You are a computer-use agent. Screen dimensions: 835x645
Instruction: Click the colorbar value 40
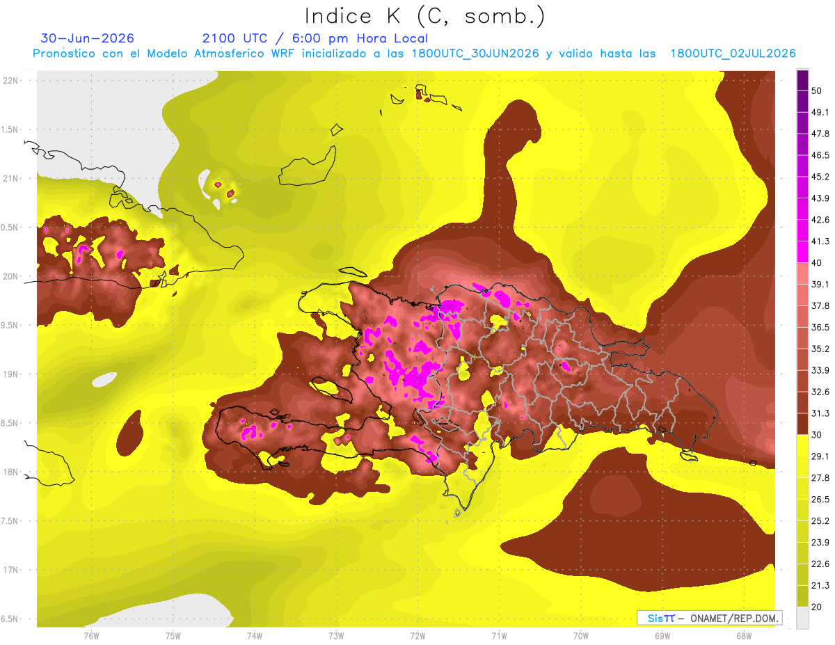point(816,262)
